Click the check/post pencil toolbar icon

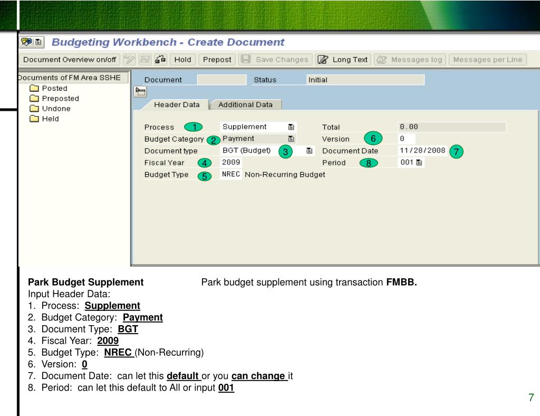[x=130, y=60]
